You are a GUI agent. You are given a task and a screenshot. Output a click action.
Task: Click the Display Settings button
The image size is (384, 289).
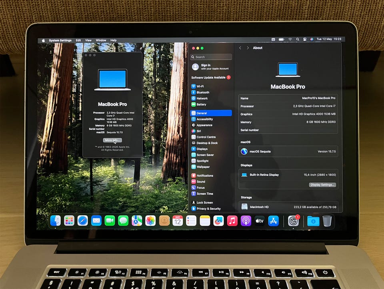pyautogui.click(x=322, y=185)
